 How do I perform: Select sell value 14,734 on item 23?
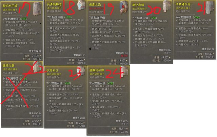coord(76,123)
